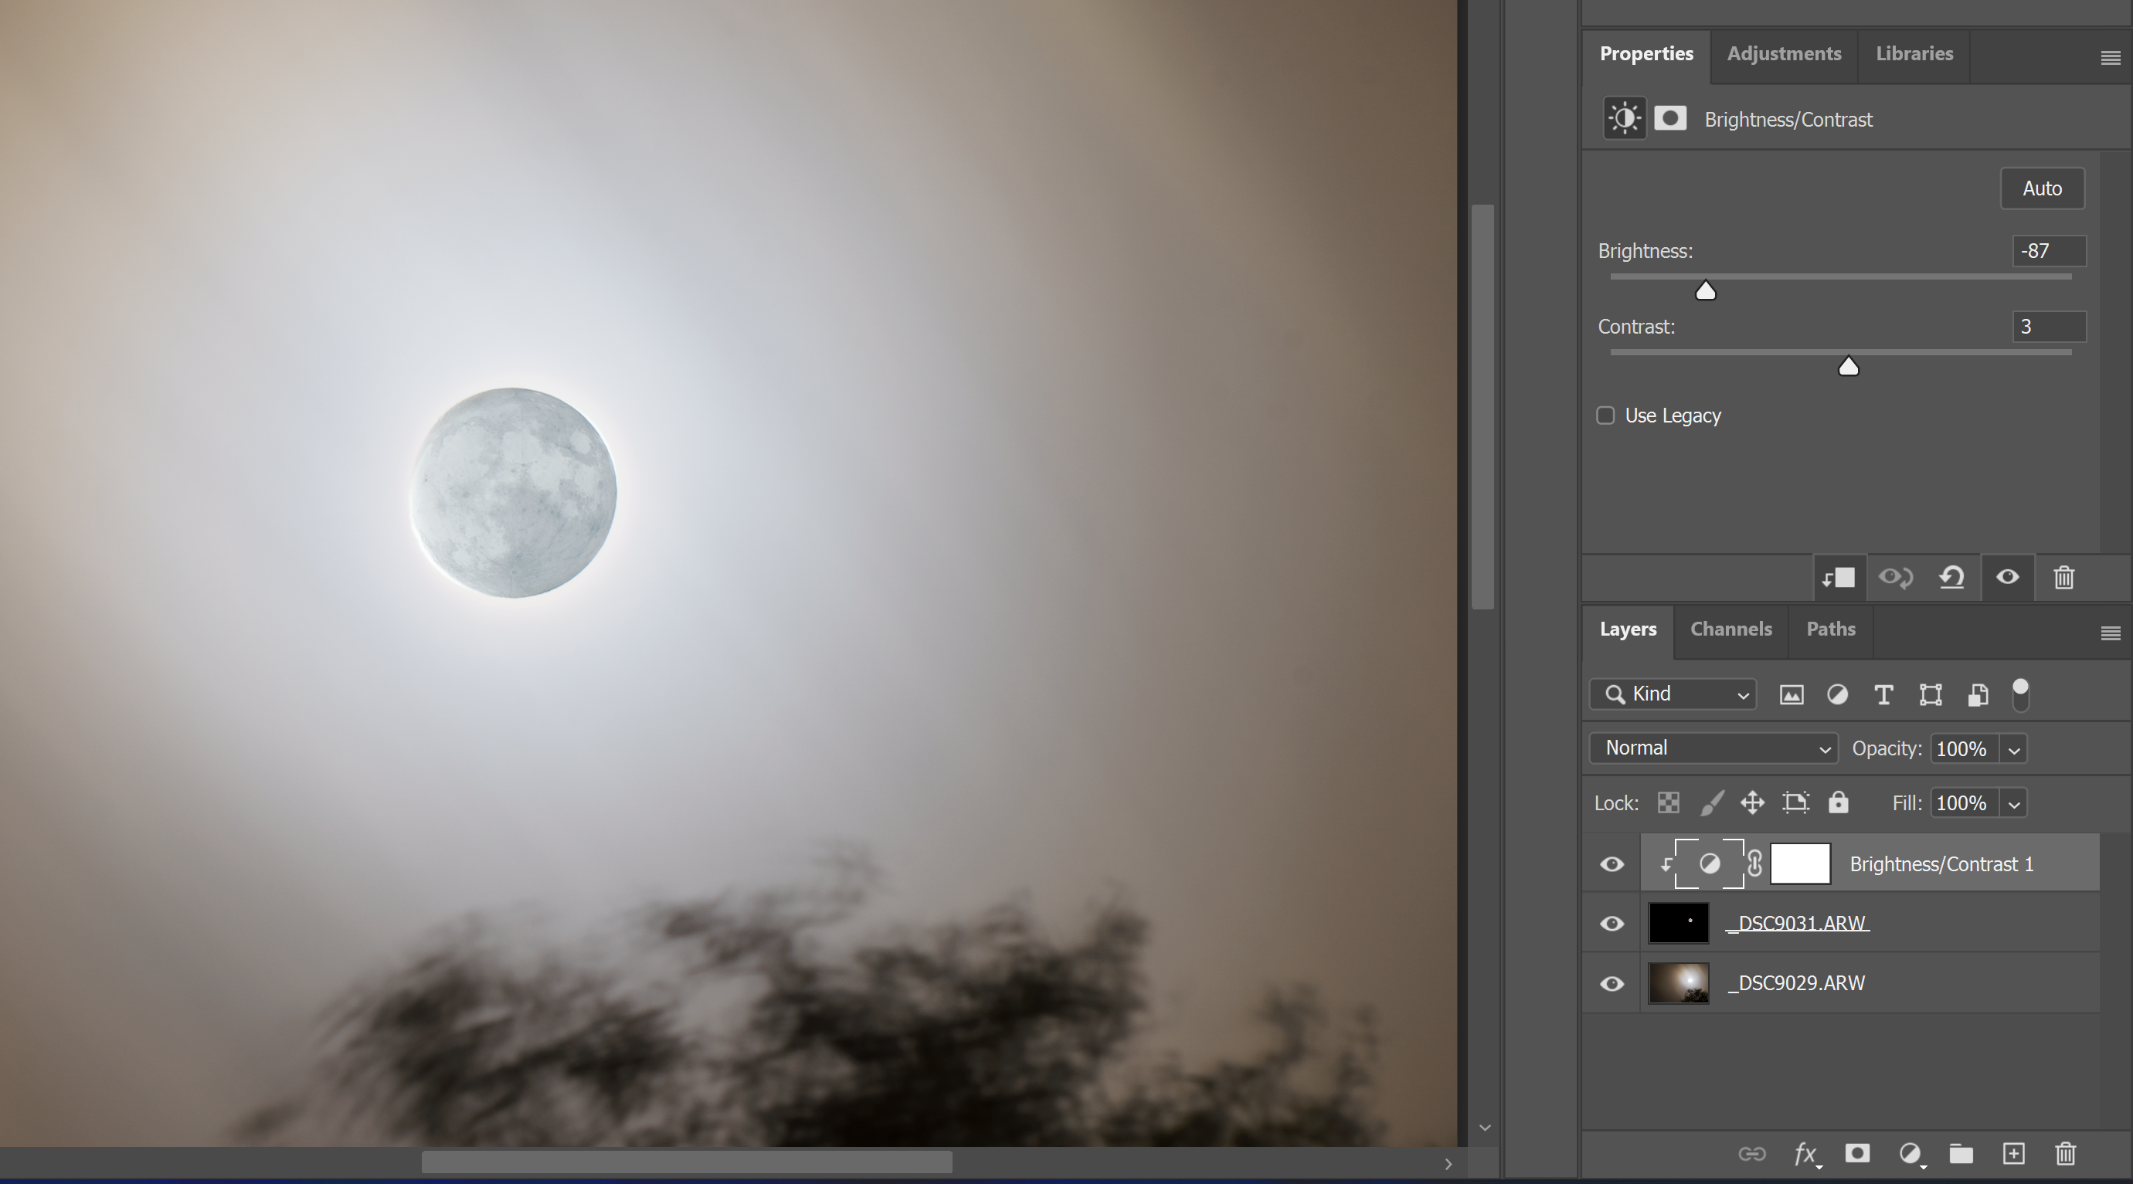Enable the Lock all icon
This screenshot has width=2133, height=1184.
(1837, 802)
